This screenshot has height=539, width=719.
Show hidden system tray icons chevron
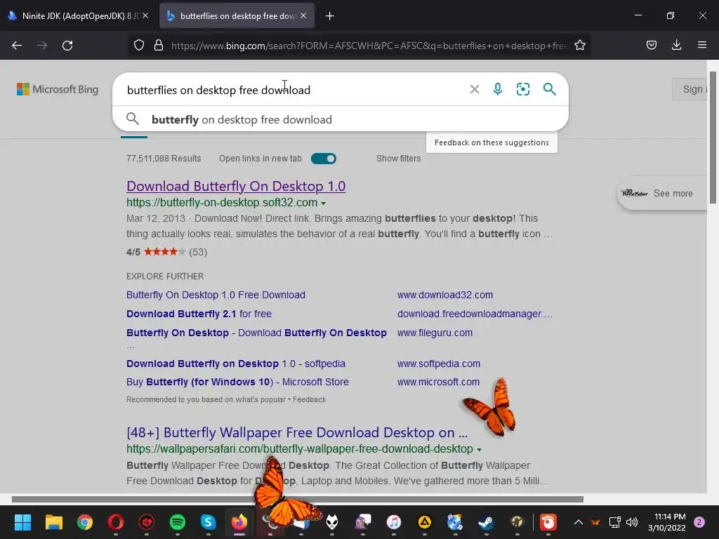coord(579,522)
